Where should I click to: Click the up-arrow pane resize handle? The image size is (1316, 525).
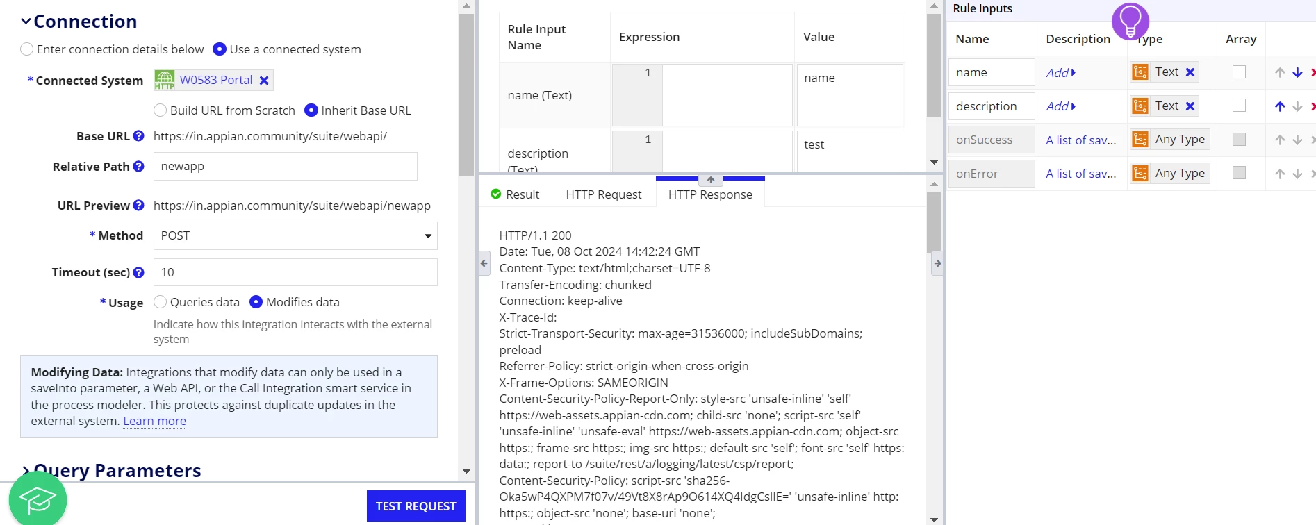(711, 180)
